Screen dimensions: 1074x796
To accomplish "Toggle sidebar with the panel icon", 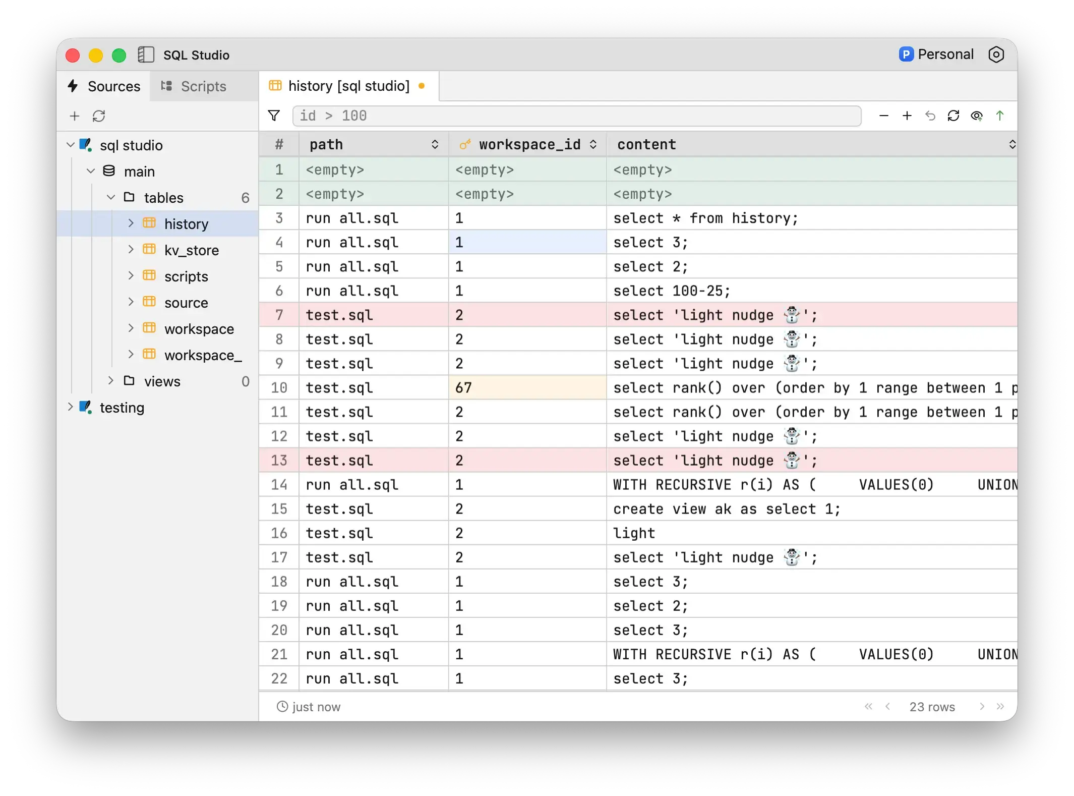I will coord(146,54).
